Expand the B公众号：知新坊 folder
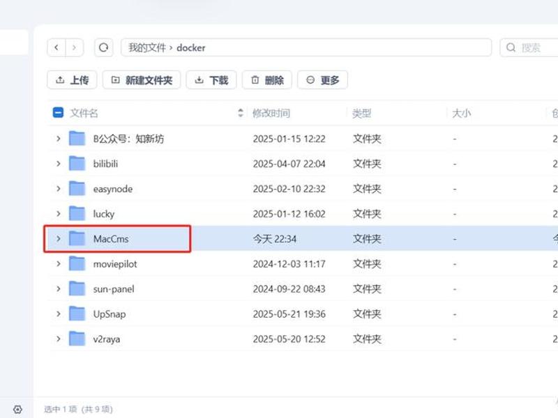This screenshot has height=418, width=558. (59, 139)
